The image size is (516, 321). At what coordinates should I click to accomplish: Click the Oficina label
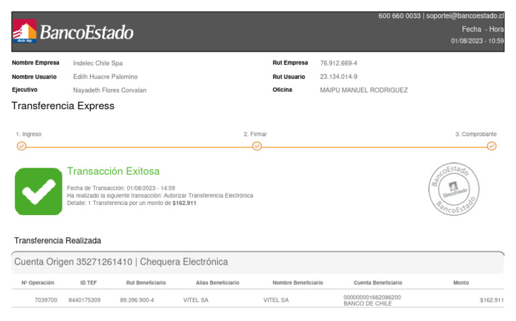coord(282,90)
